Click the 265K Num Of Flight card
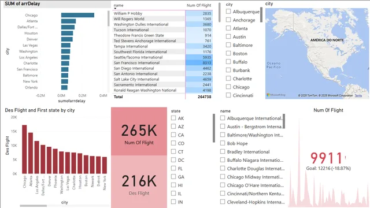370x208 pixels. pyautogui.click(x=139, y=131)
